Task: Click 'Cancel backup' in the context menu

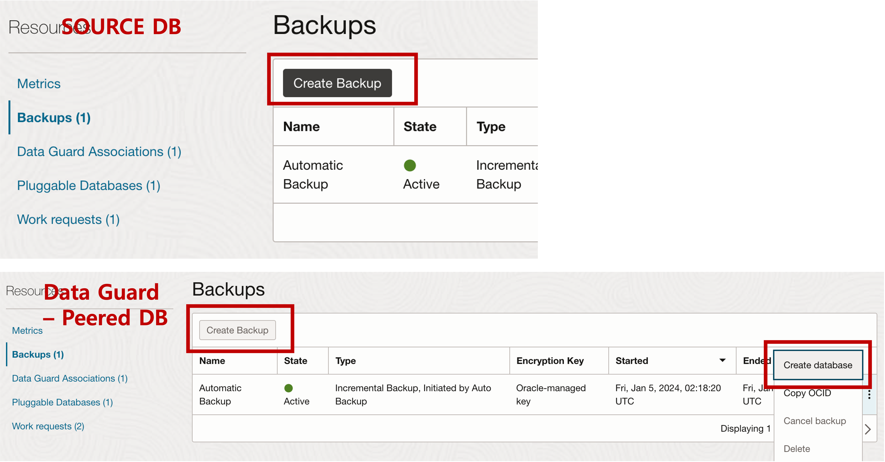Action: [x=814, y=420]
